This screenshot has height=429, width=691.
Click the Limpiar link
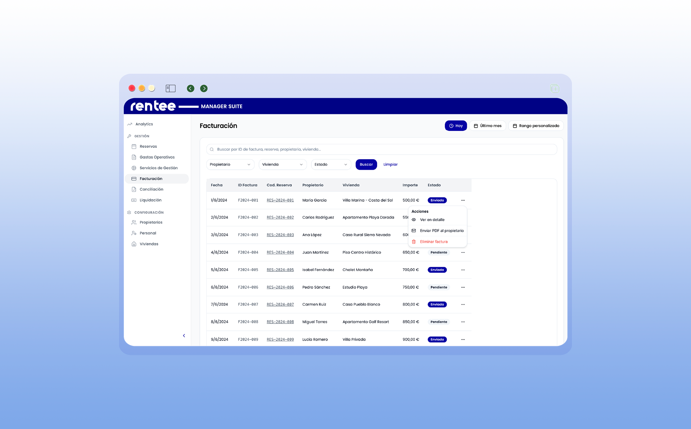pos(390,164)
